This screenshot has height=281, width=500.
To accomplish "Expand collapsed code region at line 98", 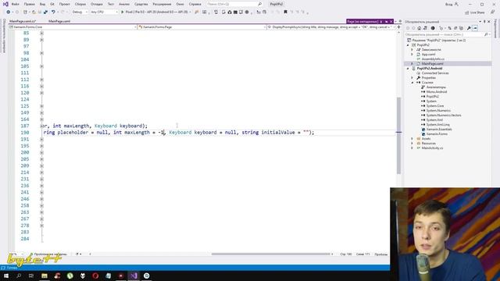I will (x=41, y=53).
